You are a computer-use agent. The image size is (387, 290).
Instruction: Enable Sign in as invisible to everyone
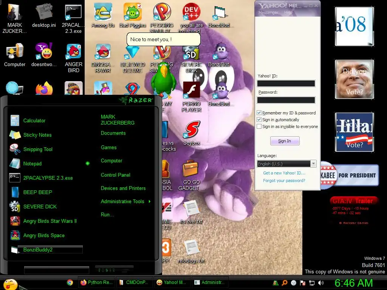pos(259,126)
